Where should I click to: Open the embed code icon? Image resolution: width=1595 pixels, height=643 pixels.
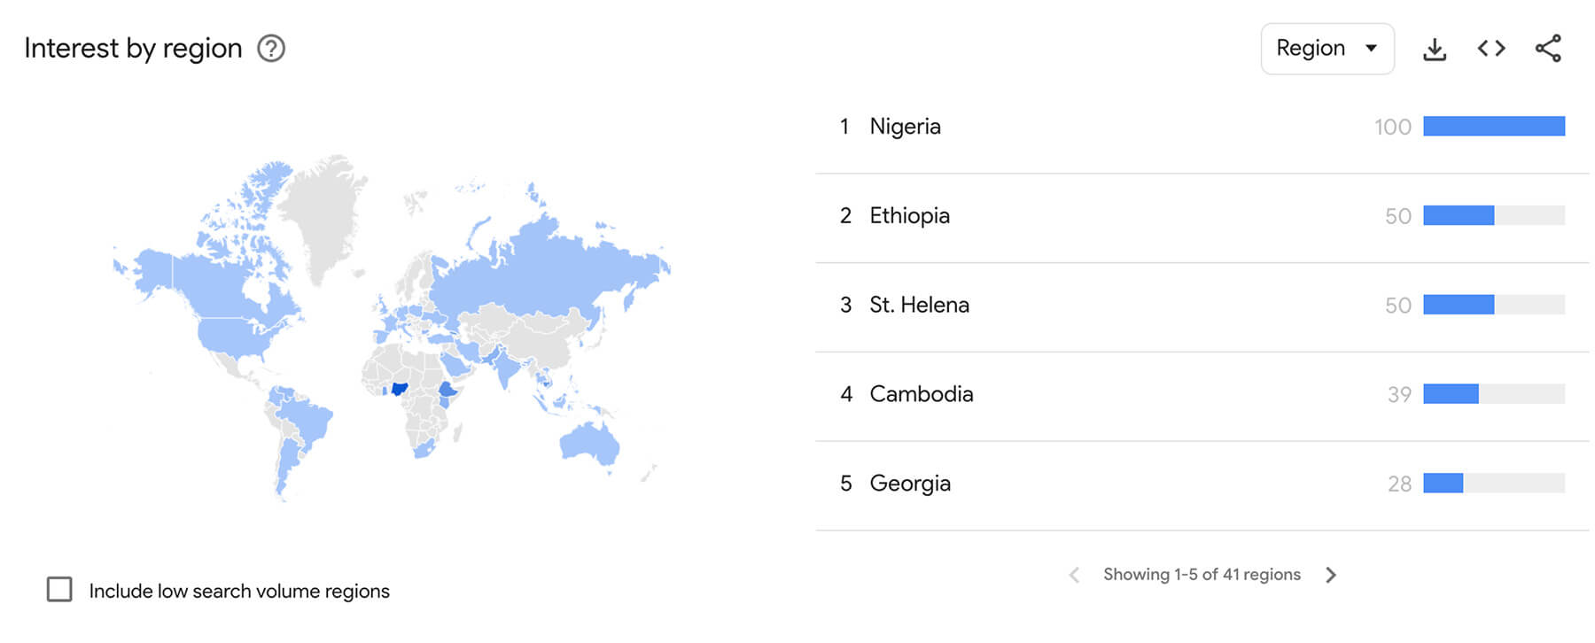click(x=1491, y=49)
